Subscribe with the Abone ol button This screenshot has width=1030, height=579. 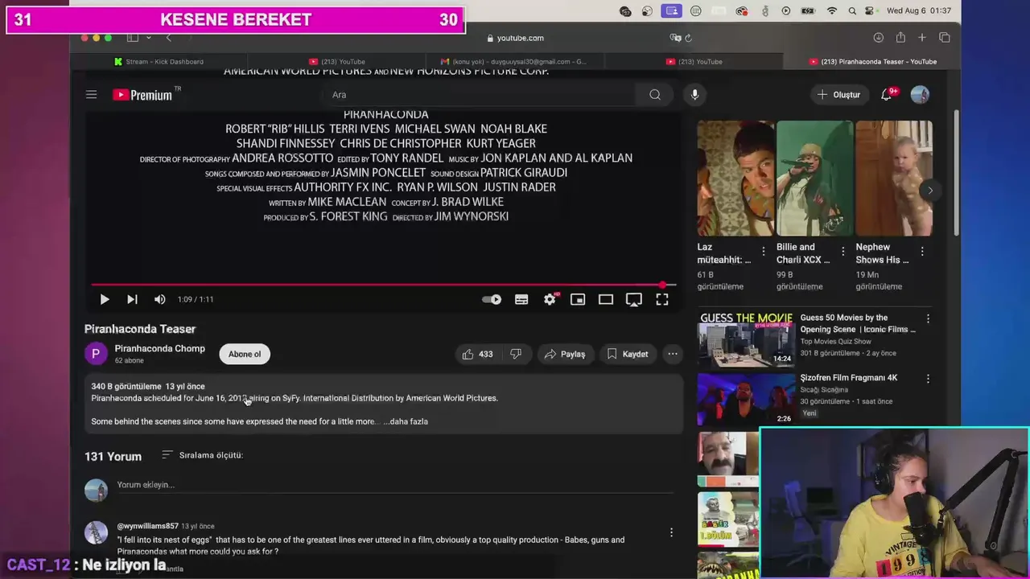click(x=245, y=354)
